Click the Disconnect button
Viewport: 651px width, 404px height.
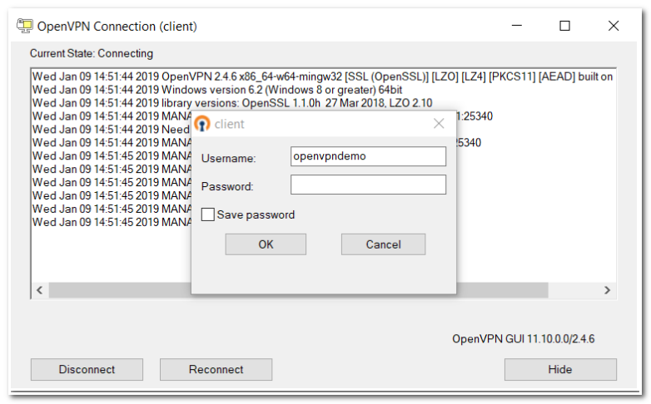click(x=87, y=370)
